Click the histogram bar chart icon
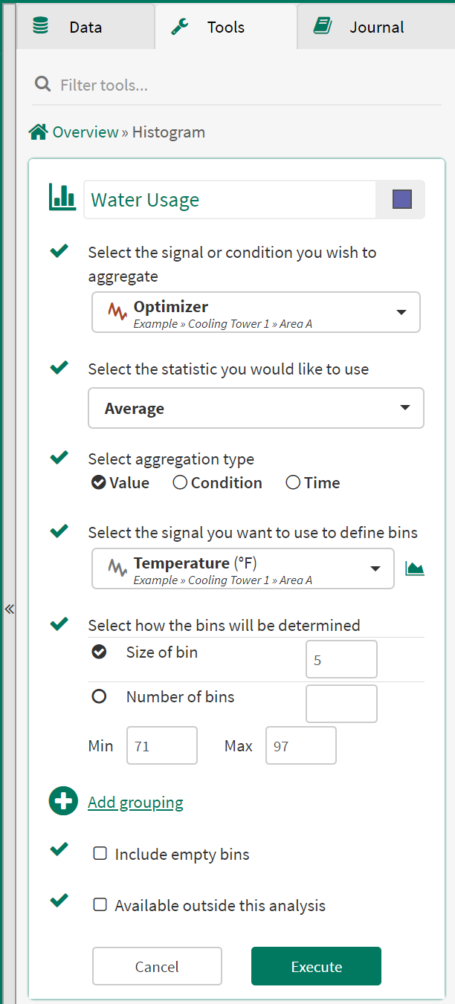The image size is (455, 1004). (x=62, y=198)
